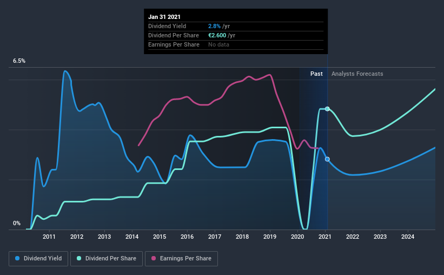Screen dimensions: 444x275
Task: Click the No data earnings value
Action: click(x=218, y=44)
